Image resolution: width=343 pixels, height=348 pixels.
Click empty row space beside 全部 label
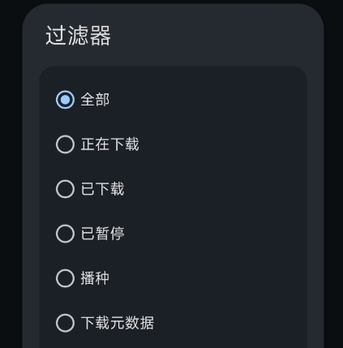pos(208,100)
